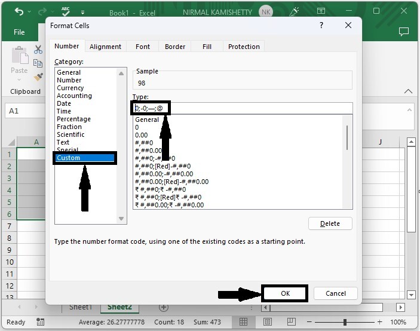Click the Delete button
The height and width of the screenshot is (331, 420).
pos(330,223)
